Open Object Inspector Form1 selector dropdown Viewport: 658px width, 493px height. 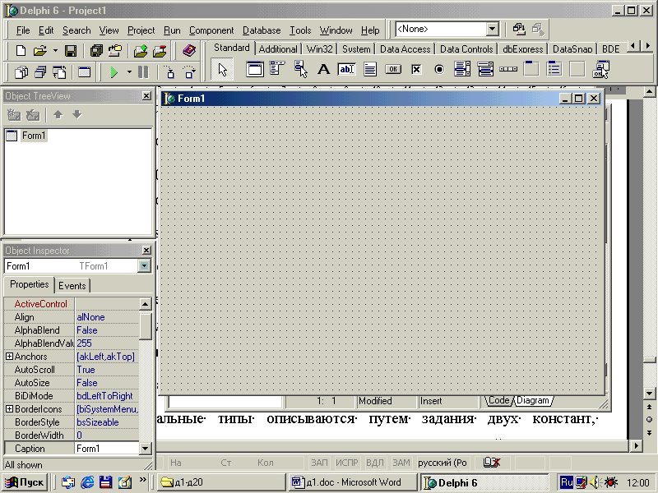coord(145,265)
